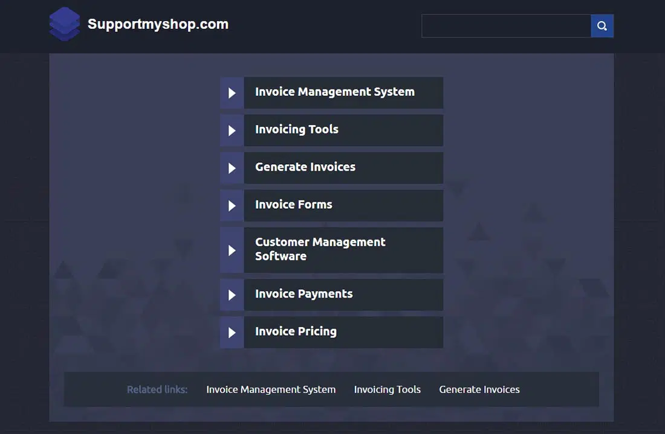Click the arrow icon beside Invoice Management System

tap(232, 93)
